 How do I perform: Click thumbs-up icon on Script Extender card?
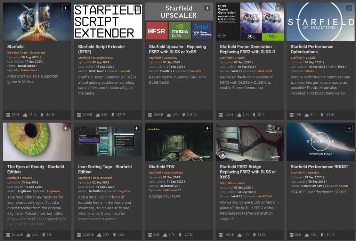coord(98,115)
